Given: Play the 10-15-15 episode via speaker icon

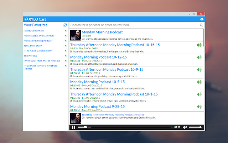Looking at the screenshot, I should 199,45.
